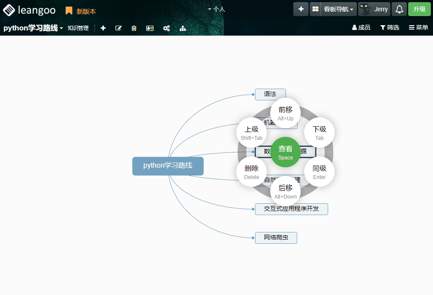The image size is (433, 295).
Task: Open the ID card icon in the toolbar
Action: point(150,28)
